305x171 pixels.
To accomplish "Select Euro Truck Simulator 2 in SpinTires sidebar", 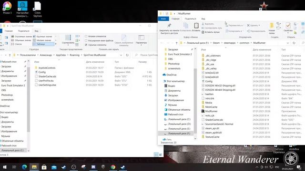I will (13, 85).
